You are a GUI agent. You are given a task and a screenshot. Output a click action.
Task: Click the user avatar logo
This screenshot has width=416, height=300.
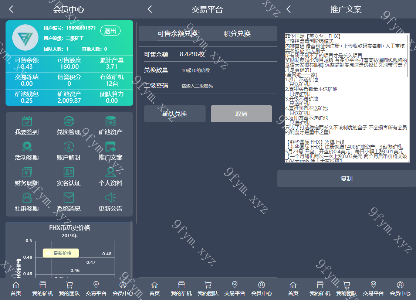tap(26, 37)
